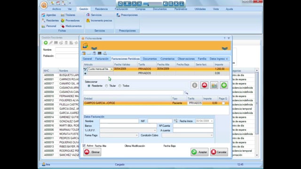Toggle Paga G. checkbox for CAMPOS GARCIA
The image size is (301, 169).
223,103
